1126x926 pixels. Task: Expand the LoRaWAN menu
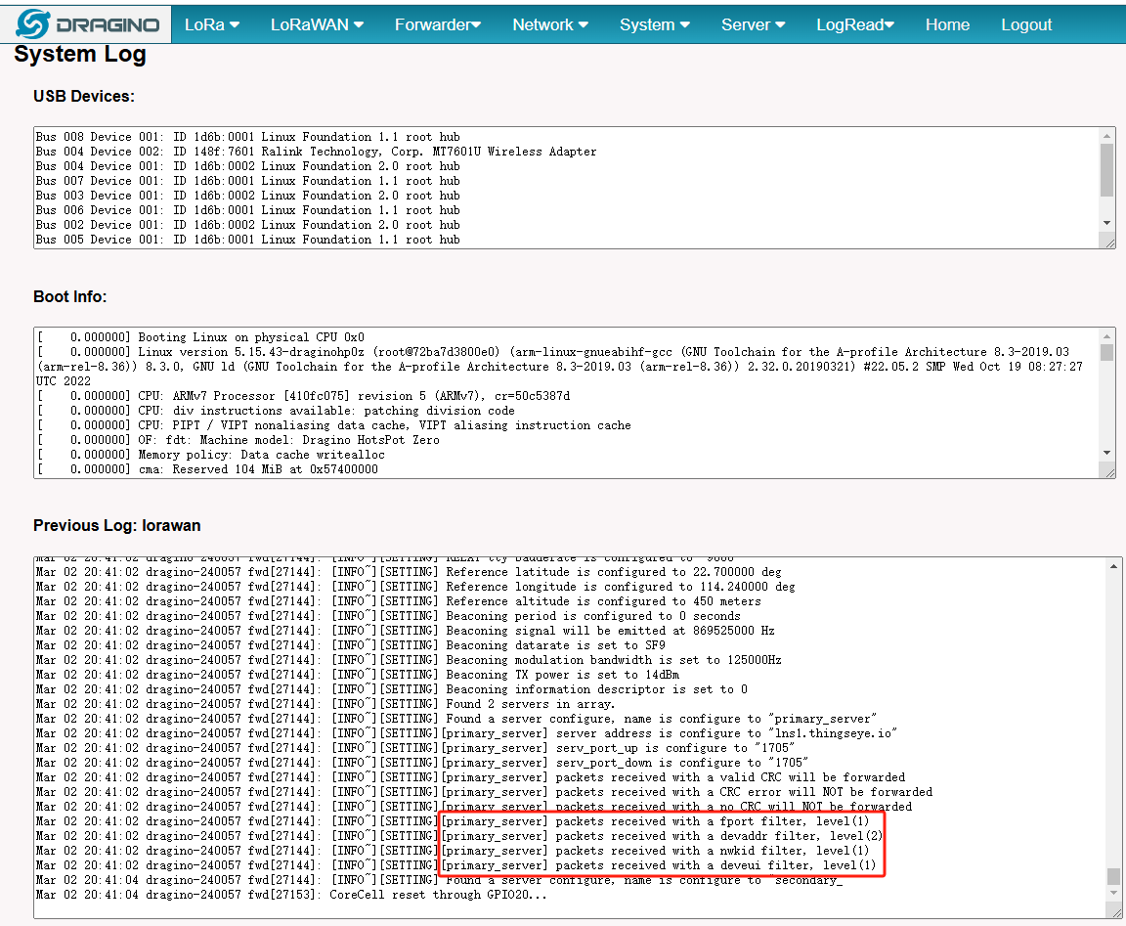pyautogui.click(x=317, y=24)
